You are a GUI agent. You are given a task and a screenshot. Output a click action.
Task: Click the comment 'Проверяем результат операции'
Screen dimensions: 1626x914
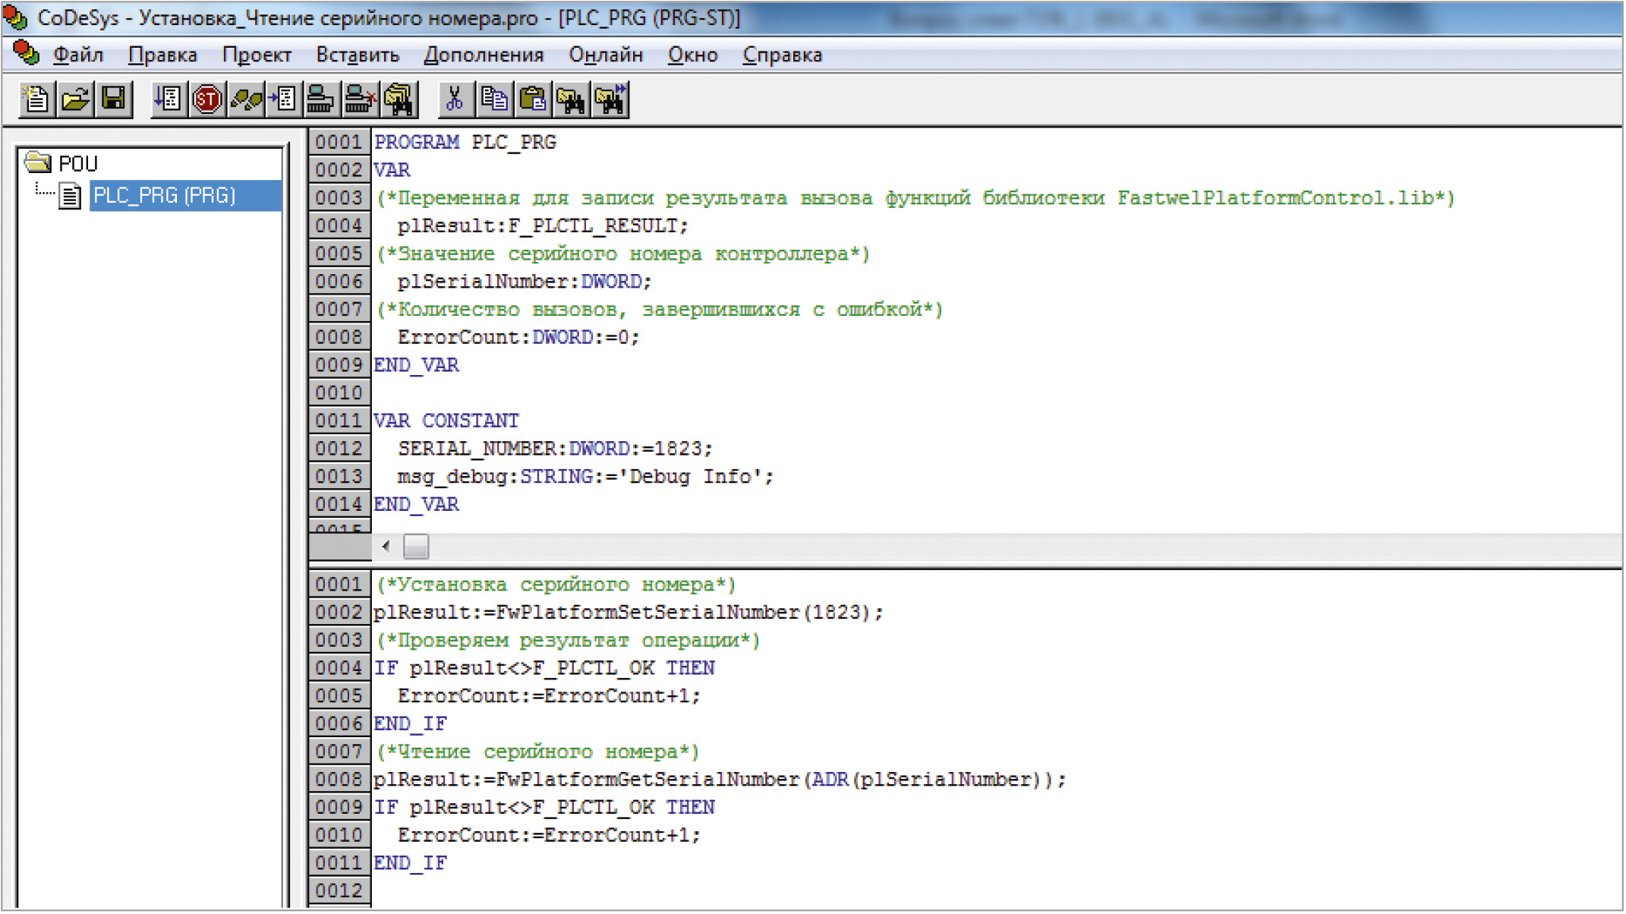pyautogui.click(x=568, y=640)
